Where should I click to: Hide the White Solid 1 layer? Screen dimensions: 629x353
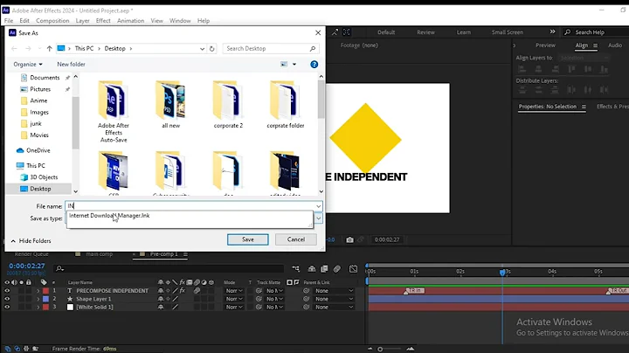pyautogui.click(x=7, y=307)
